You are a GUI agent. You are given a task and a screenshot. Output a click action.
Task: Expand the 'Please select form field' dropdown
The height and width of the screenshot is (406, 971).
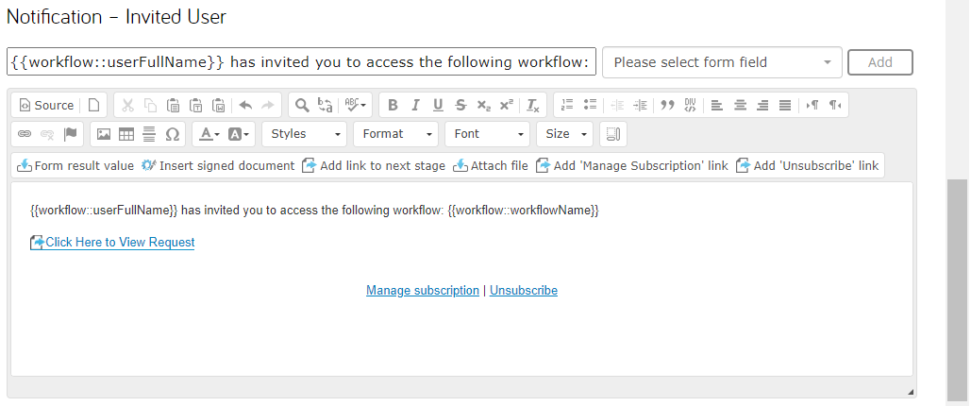pyautogui.click(x=722, y=62)
